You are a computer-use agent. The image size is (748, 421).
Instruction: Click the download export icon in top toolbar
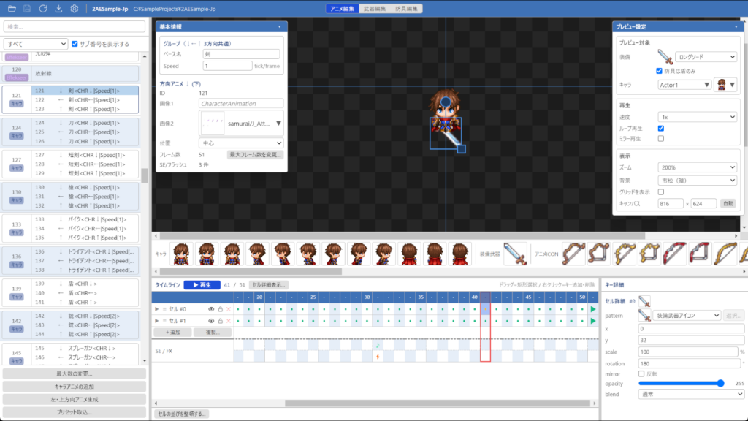point(58,9)
